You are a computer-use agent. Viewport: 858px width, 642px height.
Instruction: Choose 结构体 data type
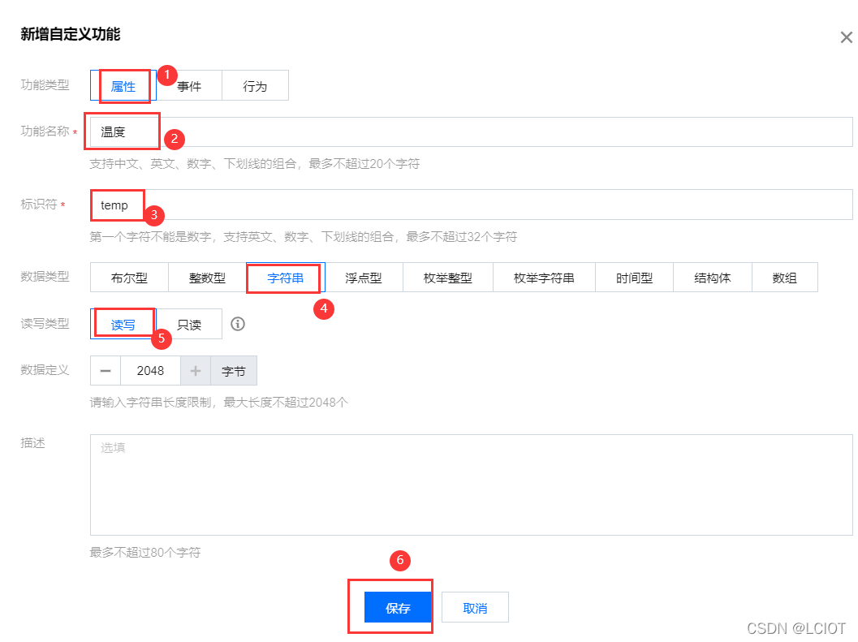(x=712, y=277)
